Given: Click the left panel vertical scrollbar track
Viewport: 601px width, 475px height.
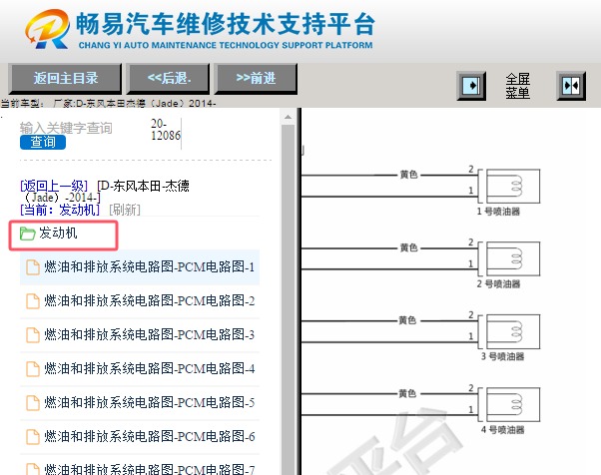Looking at the screenshot, I should point(289,299).
